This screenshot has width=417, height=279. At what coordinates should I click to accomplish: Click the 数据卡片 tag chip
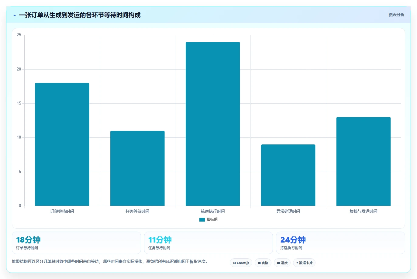click(304, 263)
